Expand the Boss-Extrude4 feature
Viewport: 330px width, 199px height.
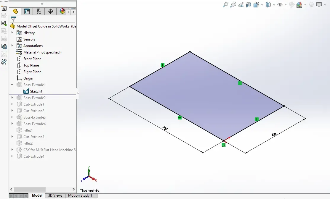12,124
